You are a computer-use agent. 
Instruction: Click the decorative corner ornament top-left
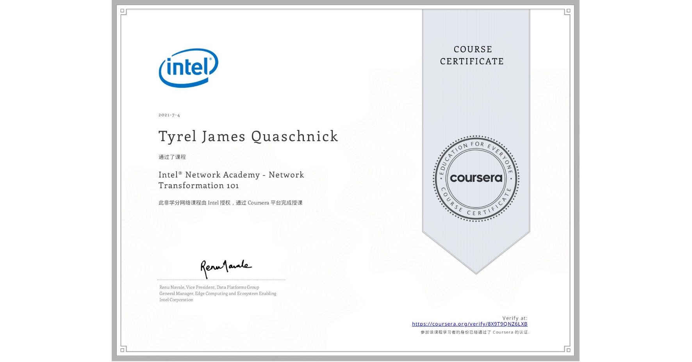123,12
